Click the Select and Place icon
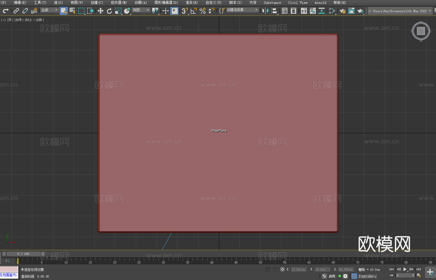Image resolution: width=436 pixels, height=280 pixels. [x=127, y=11]
